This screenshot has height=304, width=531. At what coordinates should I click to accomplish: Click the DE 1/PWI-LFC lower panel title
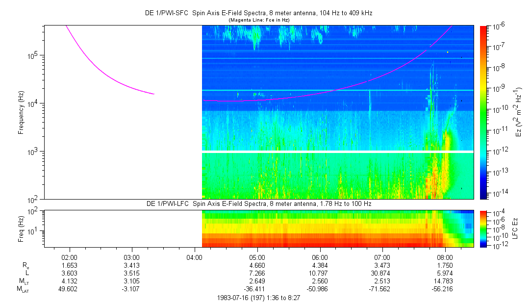258,203
